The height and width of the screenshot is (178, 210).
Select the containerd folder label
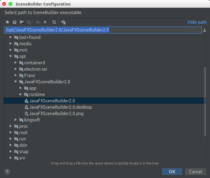click(x=35, y=63)
